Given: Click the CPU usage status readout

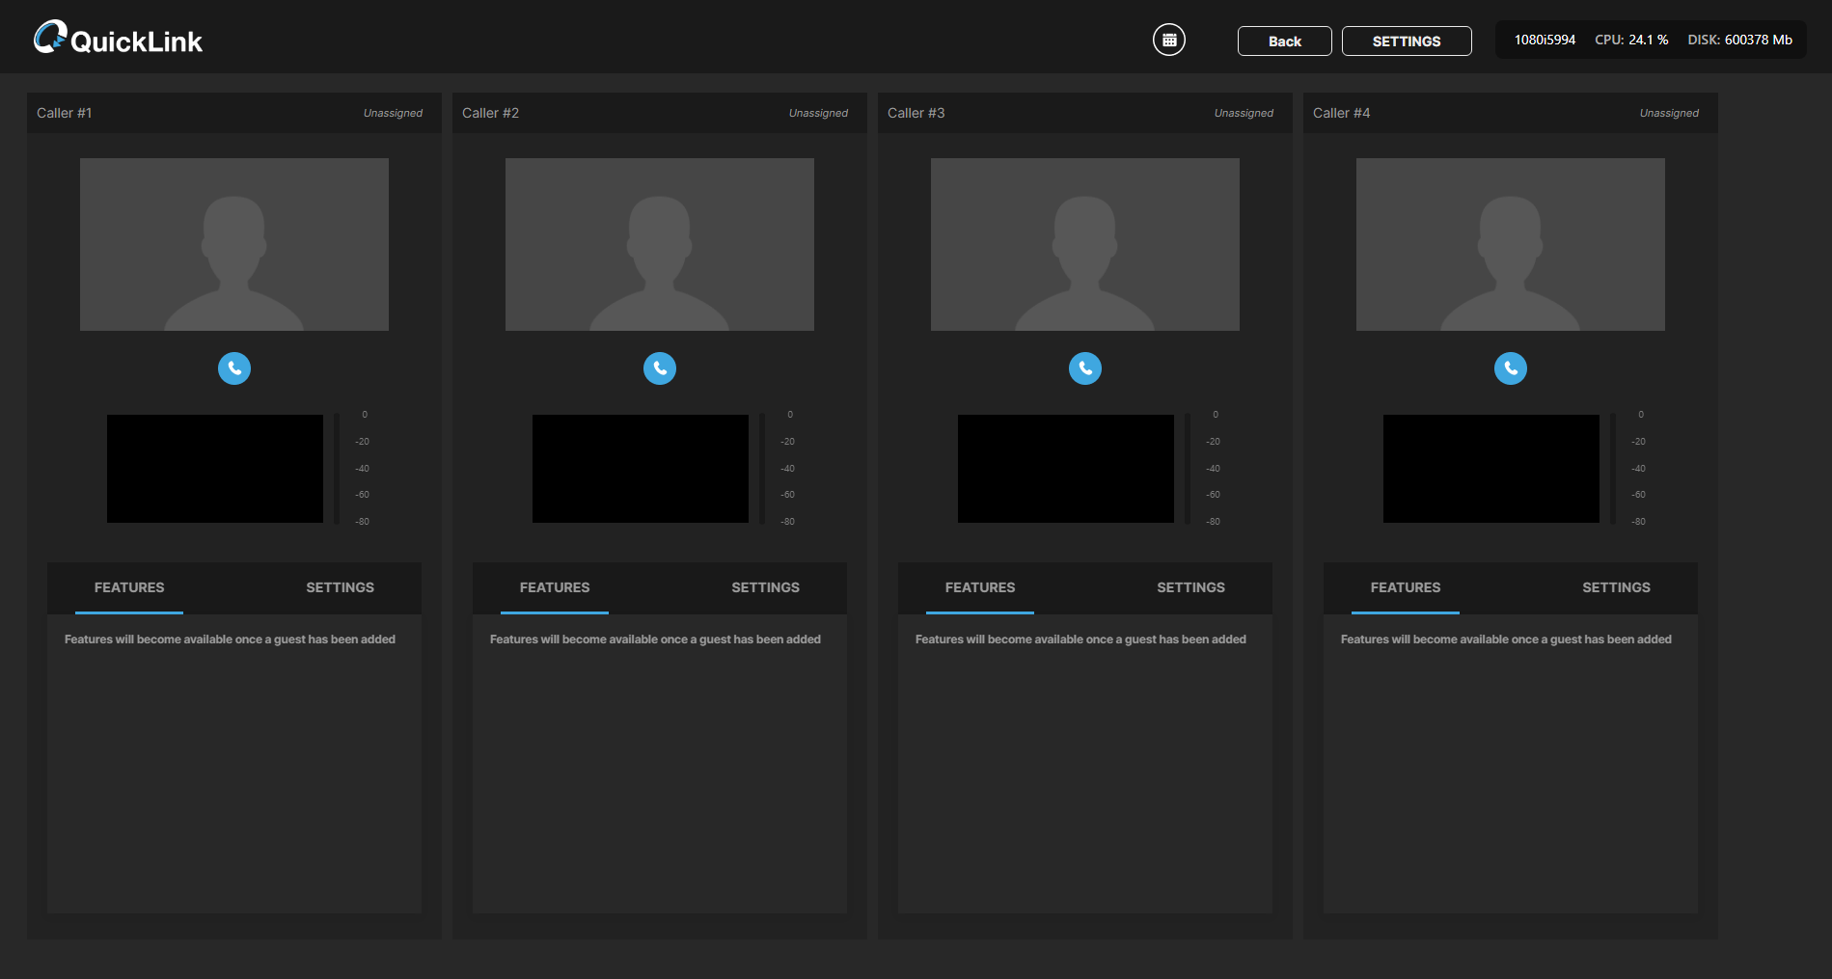Looking at the screenshot, I should pos(1631,40).
